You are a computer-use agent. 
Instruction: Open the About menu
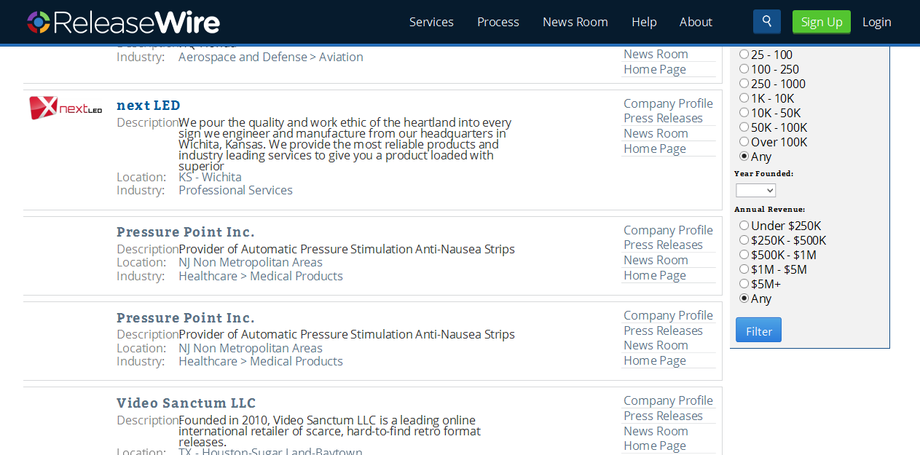pyautogui.click(x=696, y=22)
